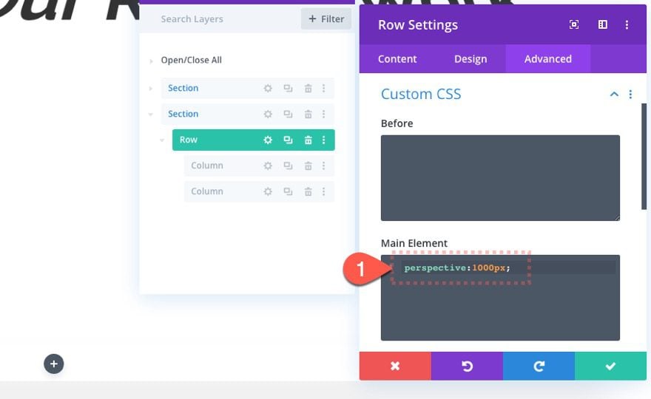Delete the second Column layer
Image resolution: width=651 pixels, height=399 pixels.
pos(308,191)
